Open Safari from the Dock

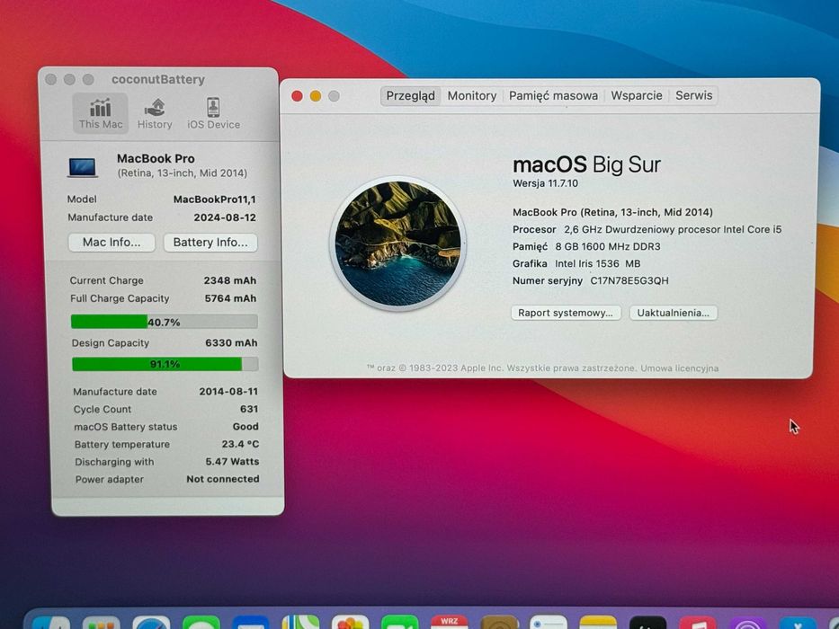pyautogui.click(x=151, y=623)
